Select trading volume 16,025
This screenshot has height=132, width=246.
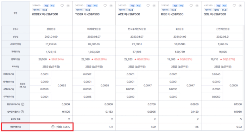pyautogui.click(x=223, y=52)
